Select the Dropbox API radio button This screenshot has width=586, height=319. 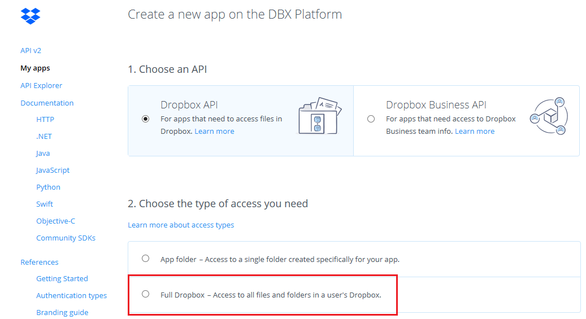pos(146,119)
